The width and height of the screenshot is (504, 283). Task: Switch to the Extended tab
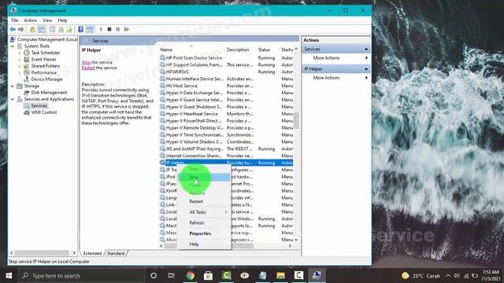(x=92, y=253)
